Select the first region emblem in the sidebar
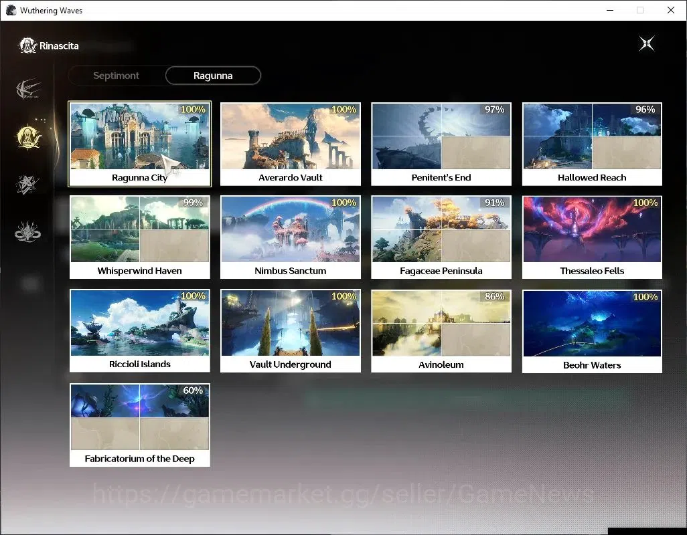 (x=27, y=89)
